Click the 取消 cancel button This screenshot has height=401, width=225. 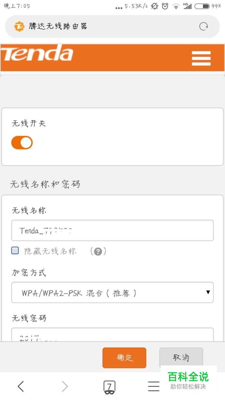pyautogui.click(x=181, y=357)
